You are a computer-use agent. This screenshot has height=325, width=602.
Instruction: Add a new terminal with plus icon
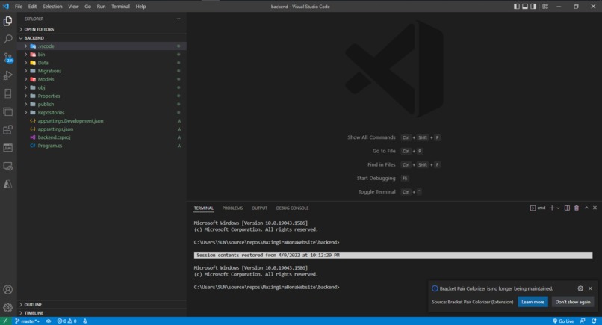pyautogui.click(x=552, y=208)
